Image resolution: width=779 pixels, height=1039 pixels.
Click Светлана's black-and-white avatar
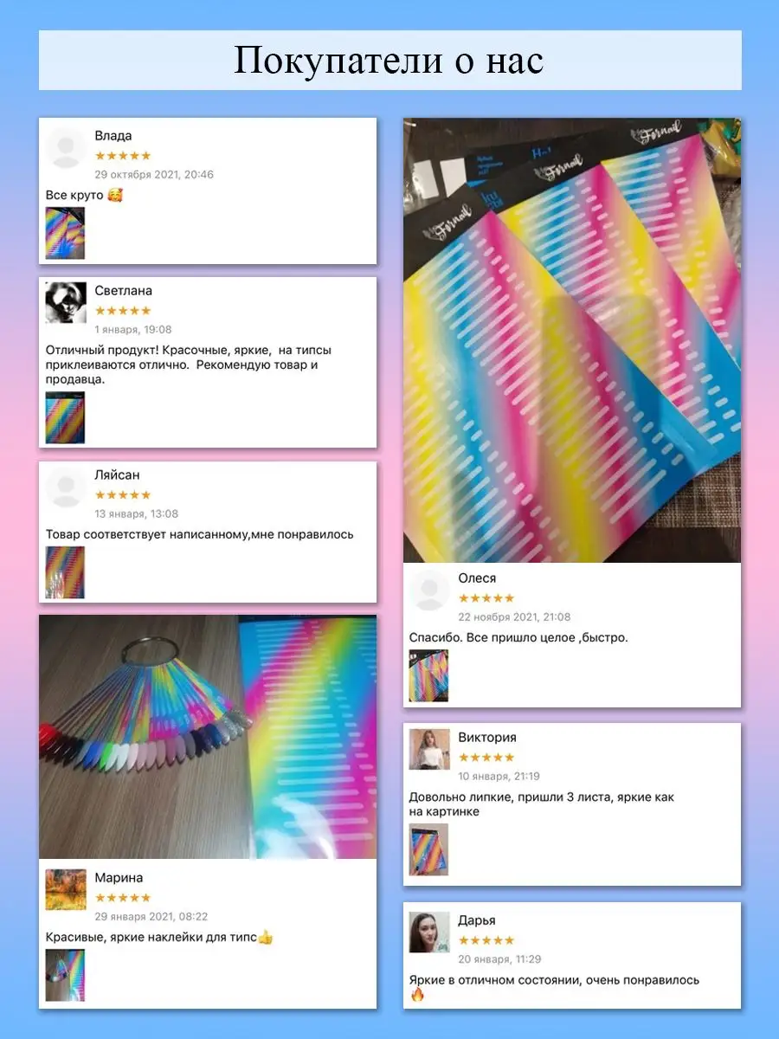66,303
